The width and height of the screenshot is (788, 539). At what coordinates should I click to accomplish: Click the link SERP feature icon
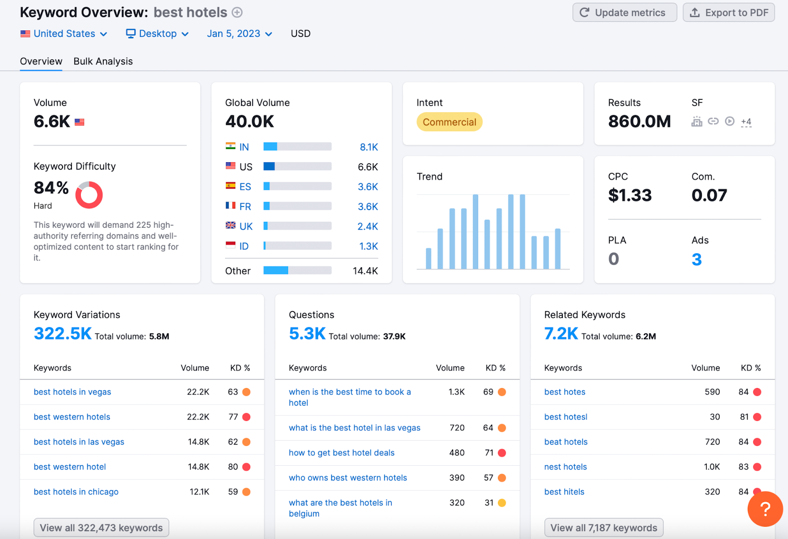[713, 121]
